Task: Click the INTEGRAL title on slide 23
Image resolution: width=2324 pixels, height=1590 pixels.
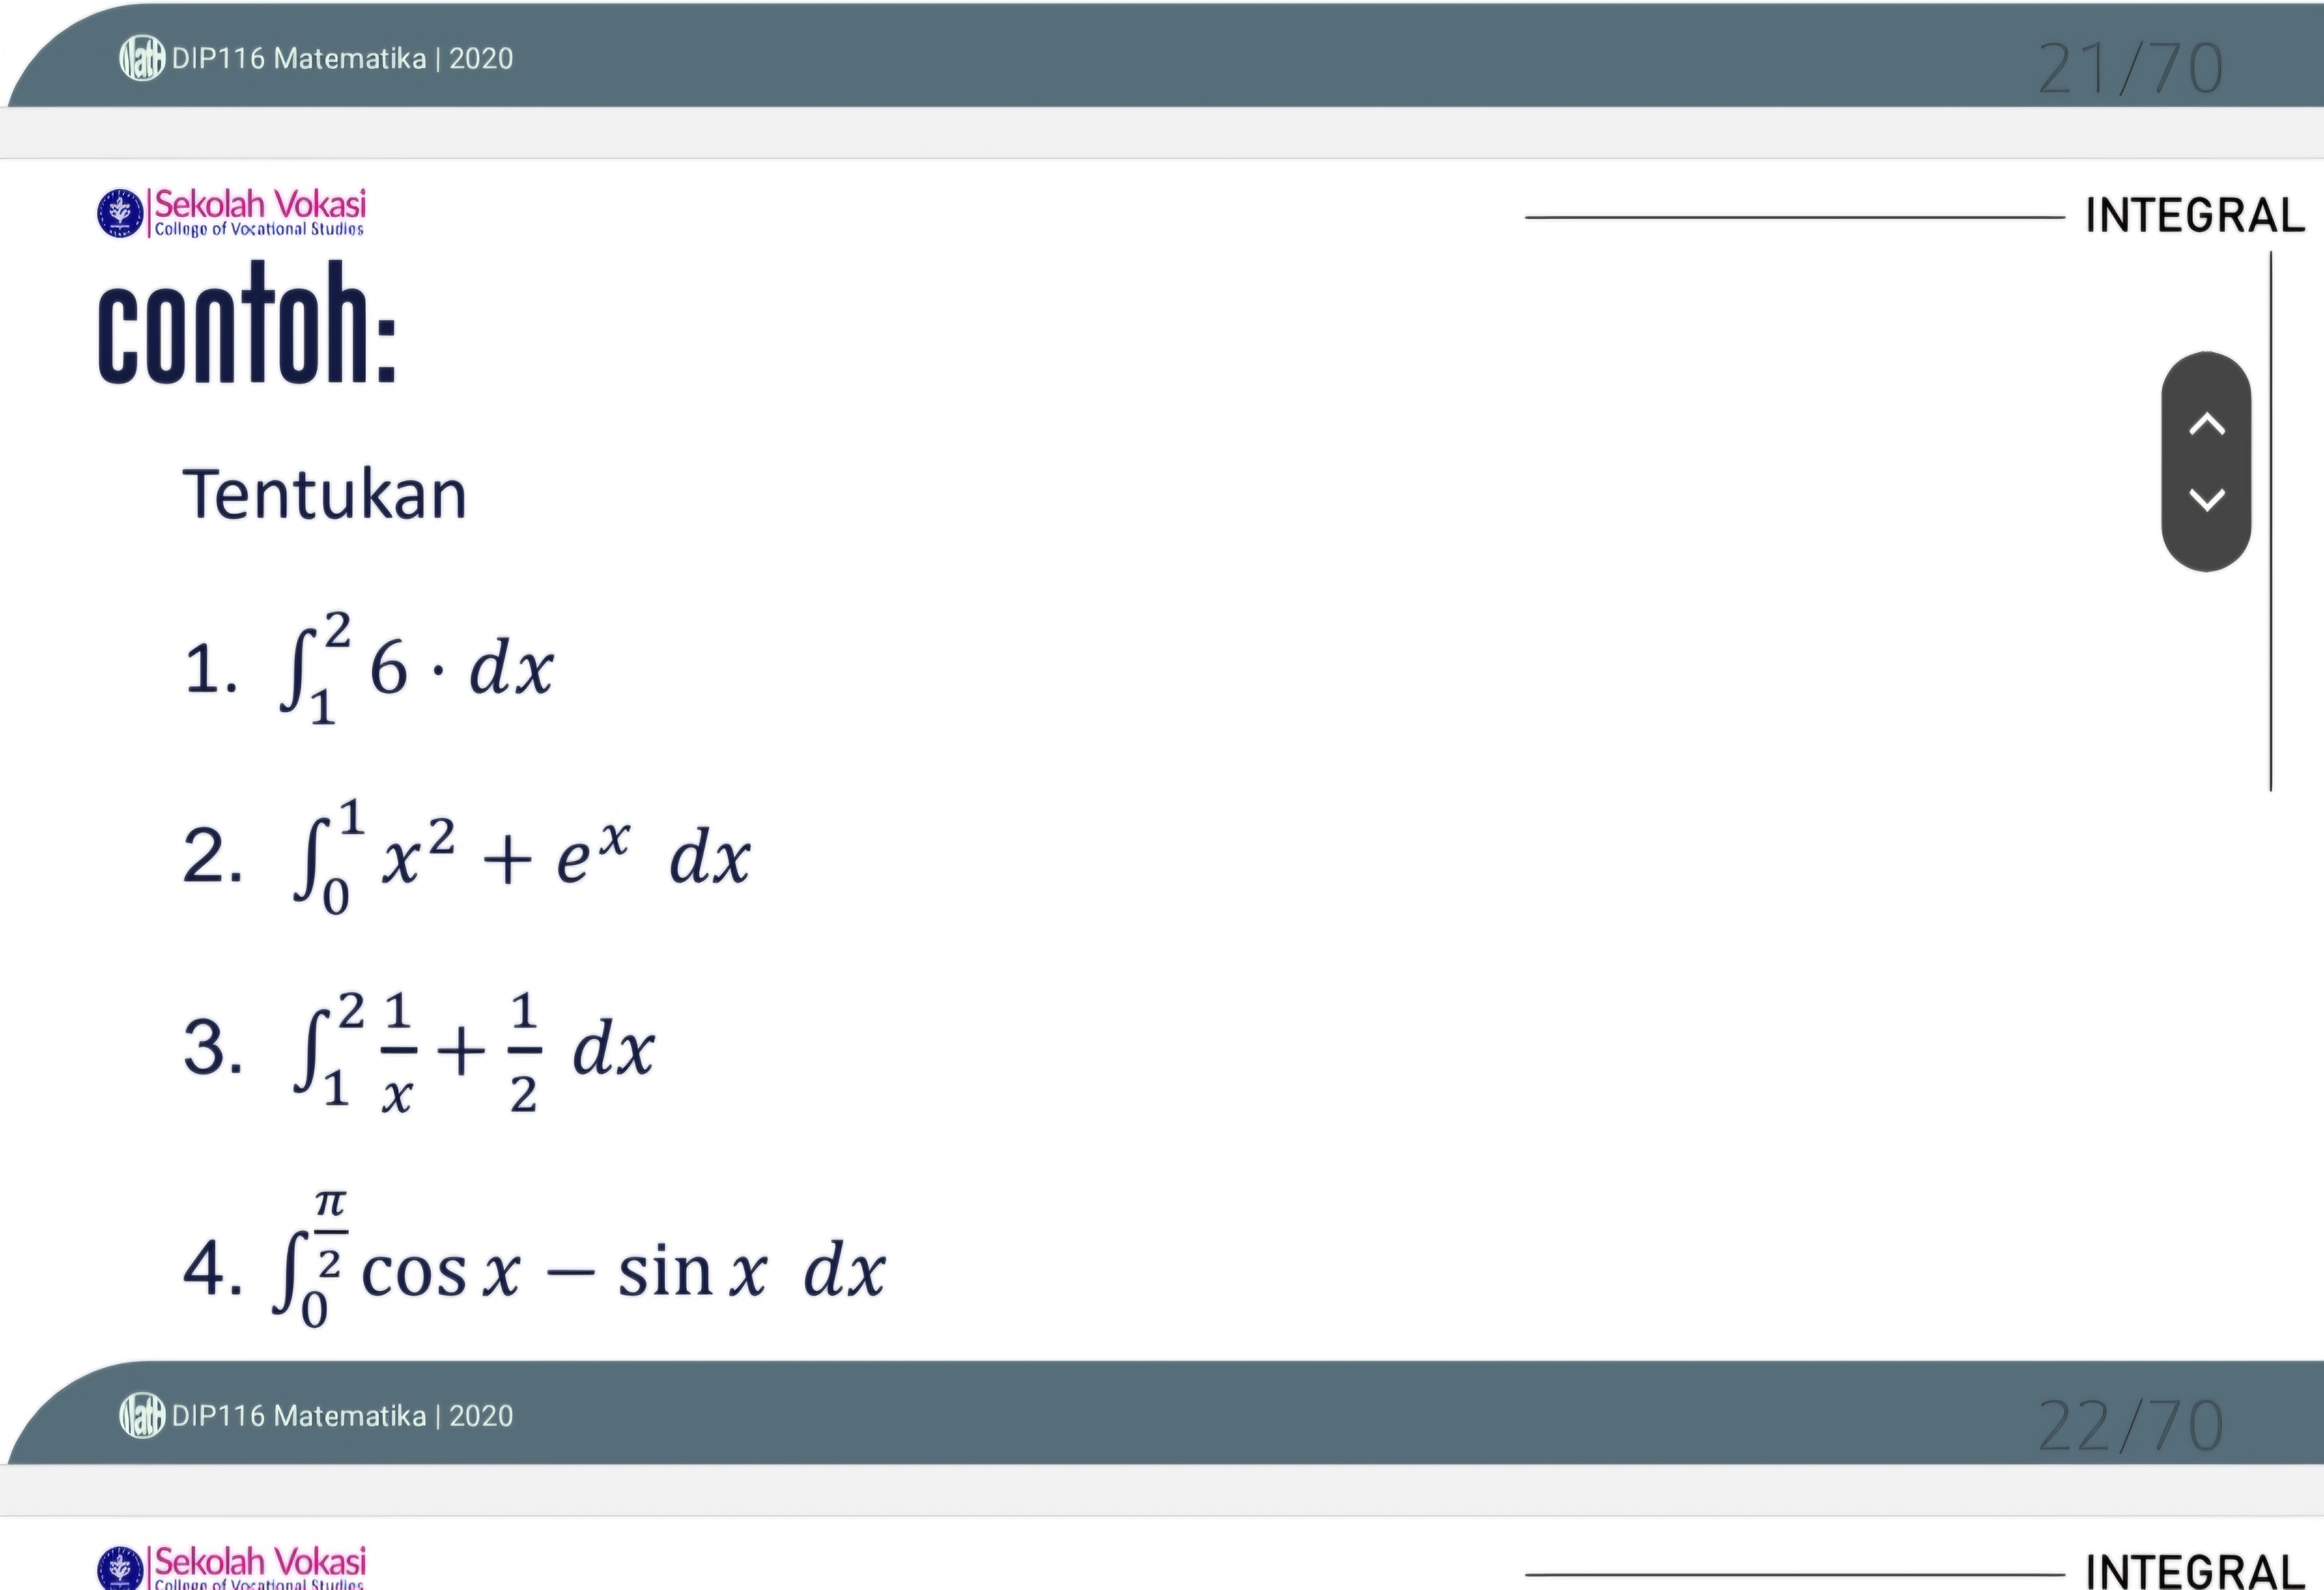Action: click(x=2195, y=1571)
